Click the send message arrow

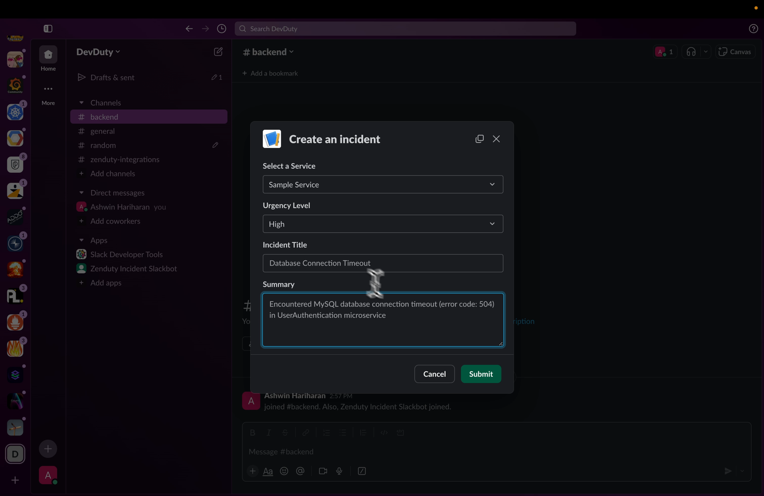click(728, 471)
